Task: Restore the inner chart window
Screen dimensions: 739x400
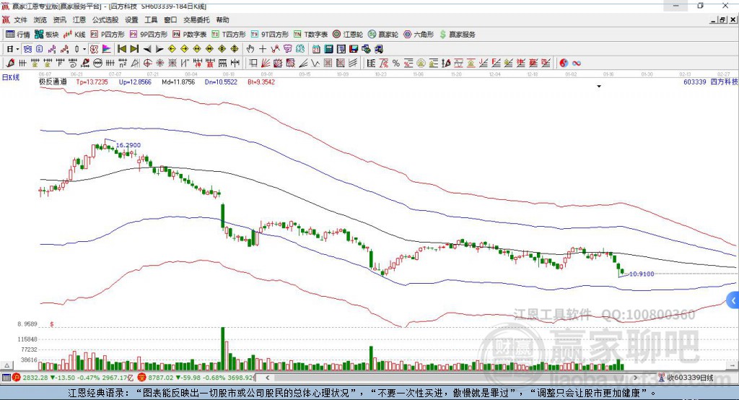Action: (722, 19)
